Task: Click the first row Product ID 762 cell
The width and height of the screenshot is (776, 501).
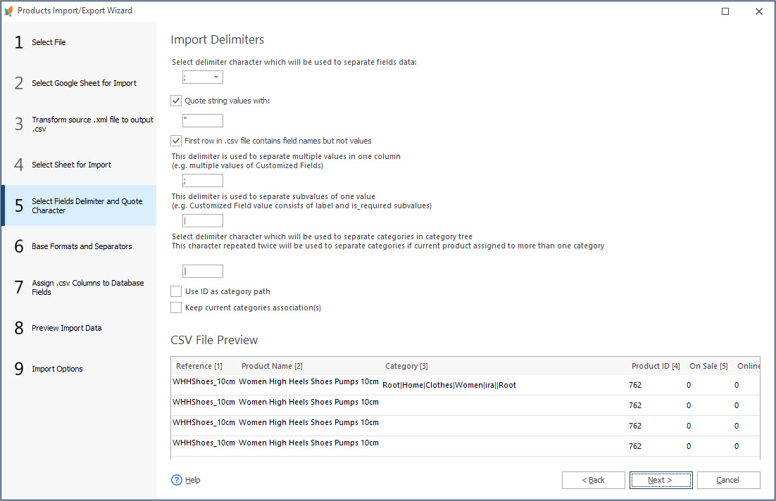Action: coord(635,385)
